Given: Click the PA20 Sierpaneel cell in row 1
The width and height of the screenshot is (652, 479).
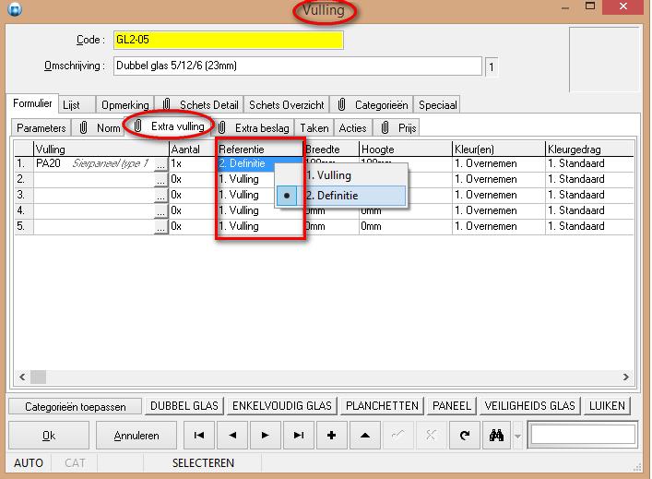Looking at the screenshot, I should click(x=94, y=163).
